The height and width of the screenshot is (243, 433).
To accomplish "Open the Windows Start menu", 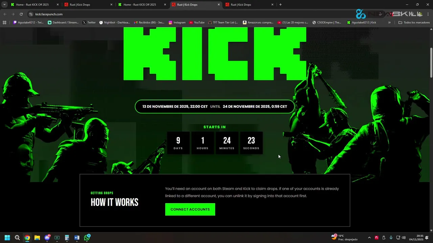I will click(7, 238).
